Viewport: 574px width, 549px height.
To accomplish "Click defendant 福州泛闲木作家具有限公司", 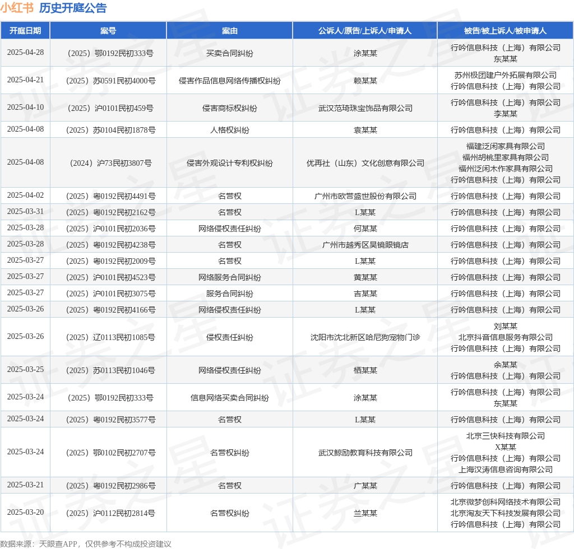I will pos(505,169).
